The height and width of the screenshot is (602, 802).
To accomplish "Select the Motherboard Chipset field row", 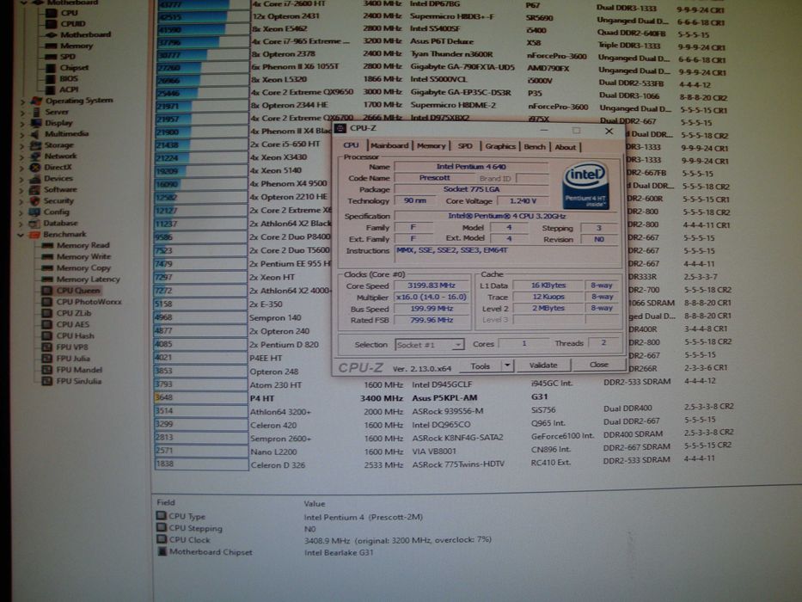I will click(x=265, y=552).
